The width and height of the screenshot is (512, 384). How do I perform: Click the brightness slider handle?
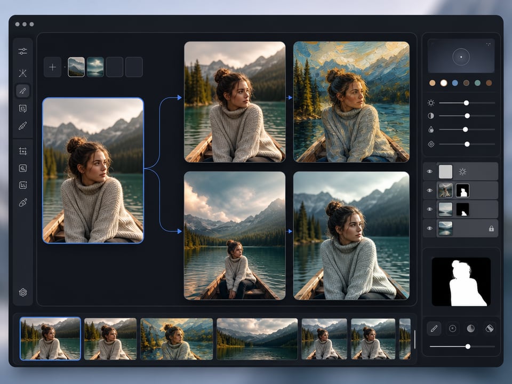click(466, 103)
